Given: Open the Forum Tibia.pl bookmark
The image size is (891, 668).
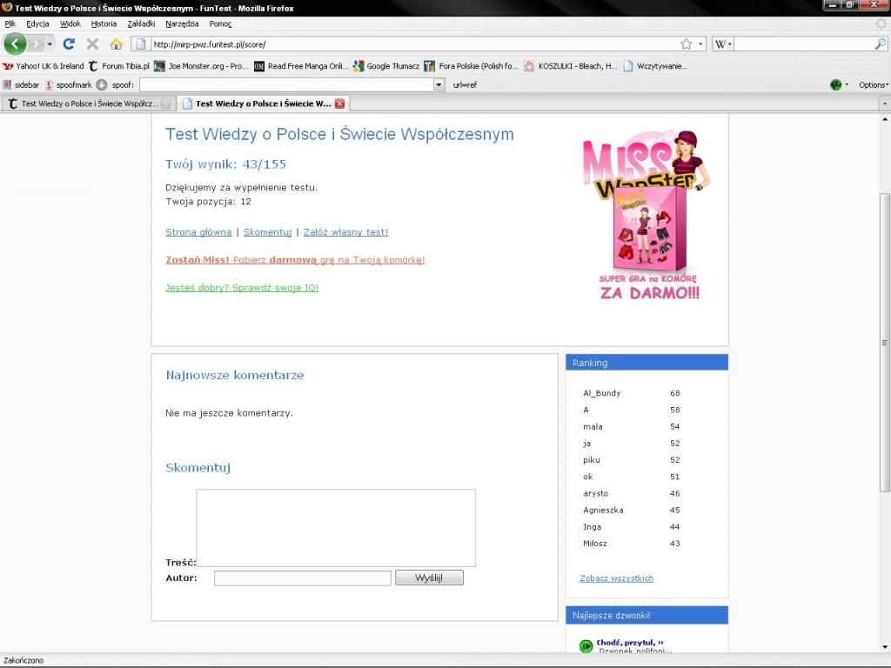Looking at the screenshot, I should [118, 66].
